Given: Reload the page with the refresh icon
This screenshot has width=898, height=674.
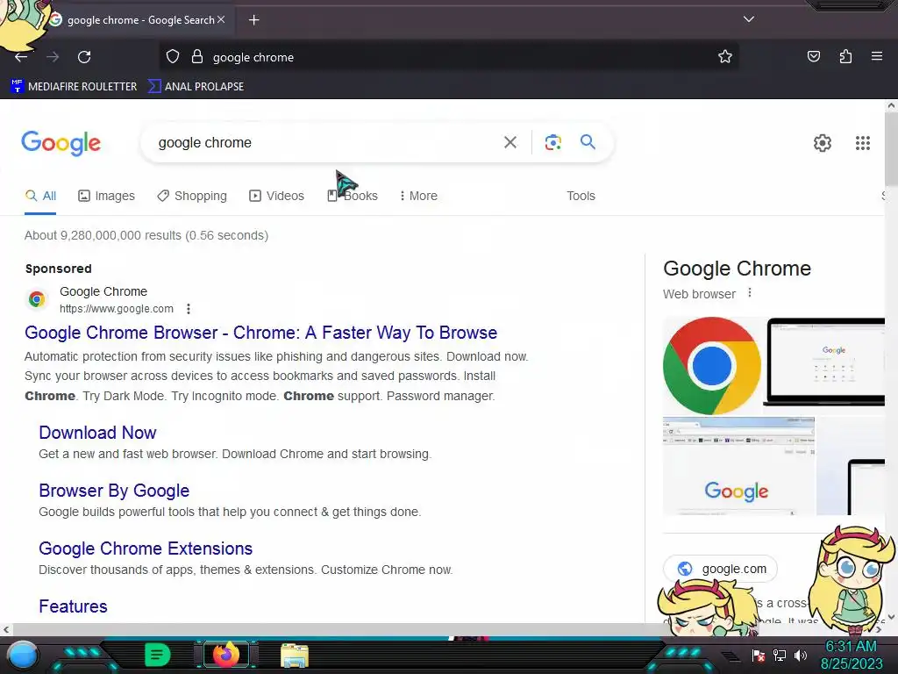Looking at the screenshot, I should coord(84,57).
